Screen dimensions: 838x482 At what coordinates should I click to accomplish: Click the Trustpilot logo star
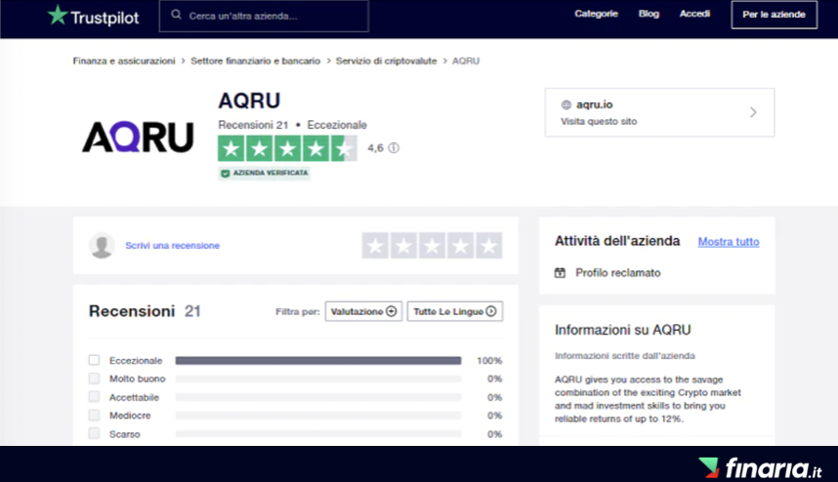(58, 15)
